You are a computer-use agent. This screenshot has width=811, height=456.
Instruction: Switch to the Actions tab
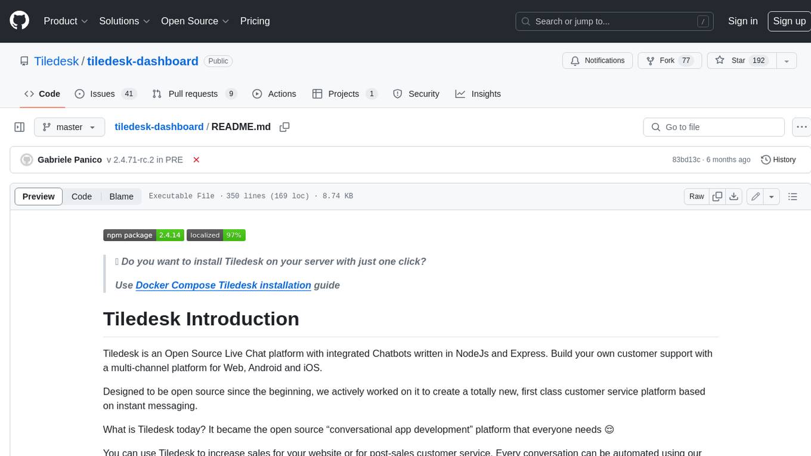274,94
